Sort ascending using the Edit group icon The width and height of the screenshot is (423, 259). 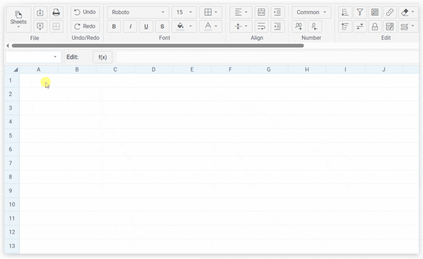[345, 13]
